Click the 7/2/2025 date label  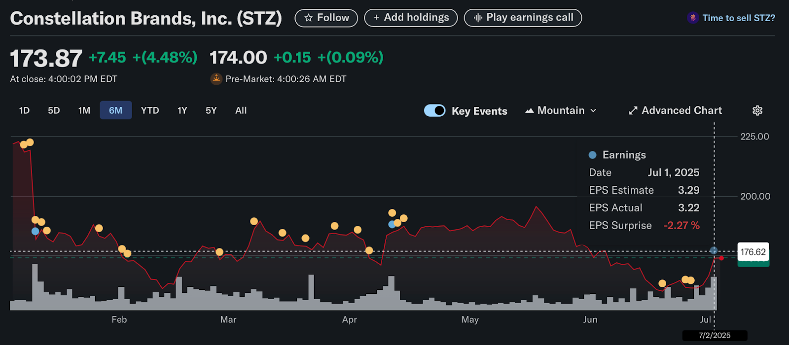(715, 336)
